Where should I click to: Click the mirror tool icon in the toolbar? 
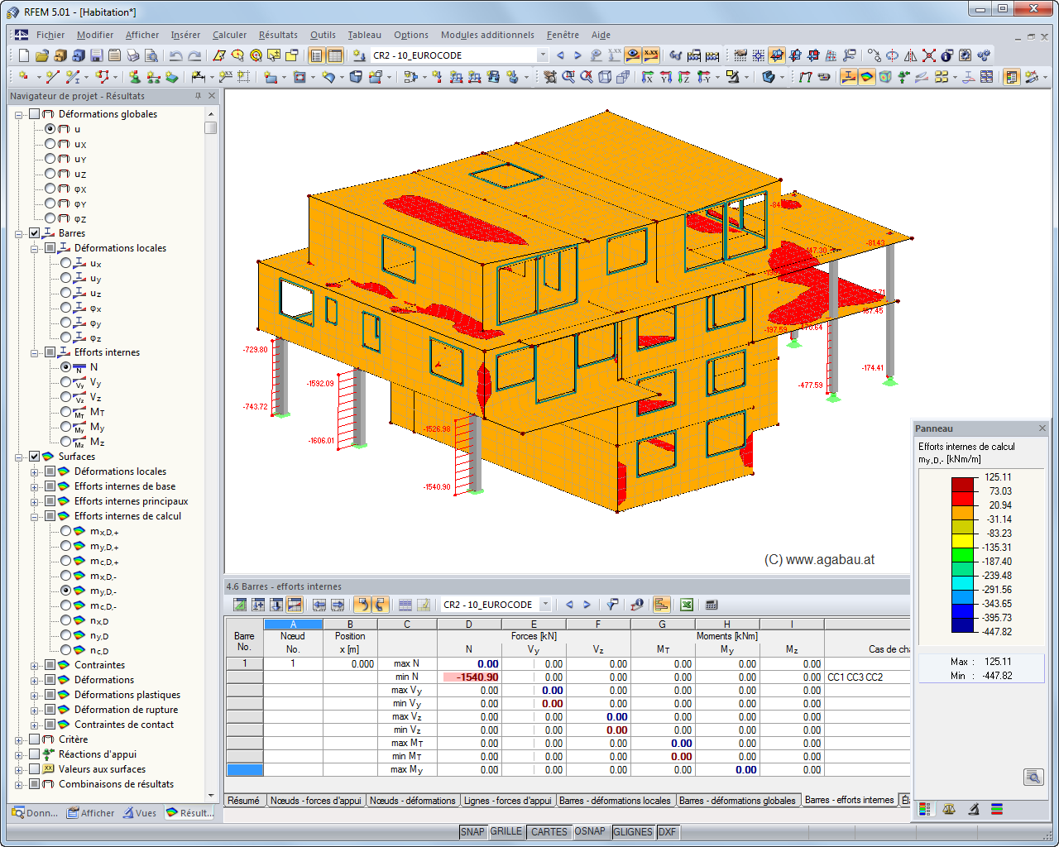pyautogui.click(x=910, y=55)
